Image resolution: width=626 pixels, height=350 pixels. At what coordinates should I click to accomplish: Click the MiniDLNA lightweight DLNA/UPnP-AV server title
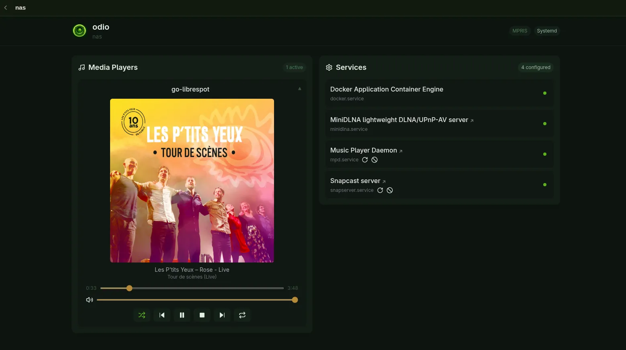[399, 120]
